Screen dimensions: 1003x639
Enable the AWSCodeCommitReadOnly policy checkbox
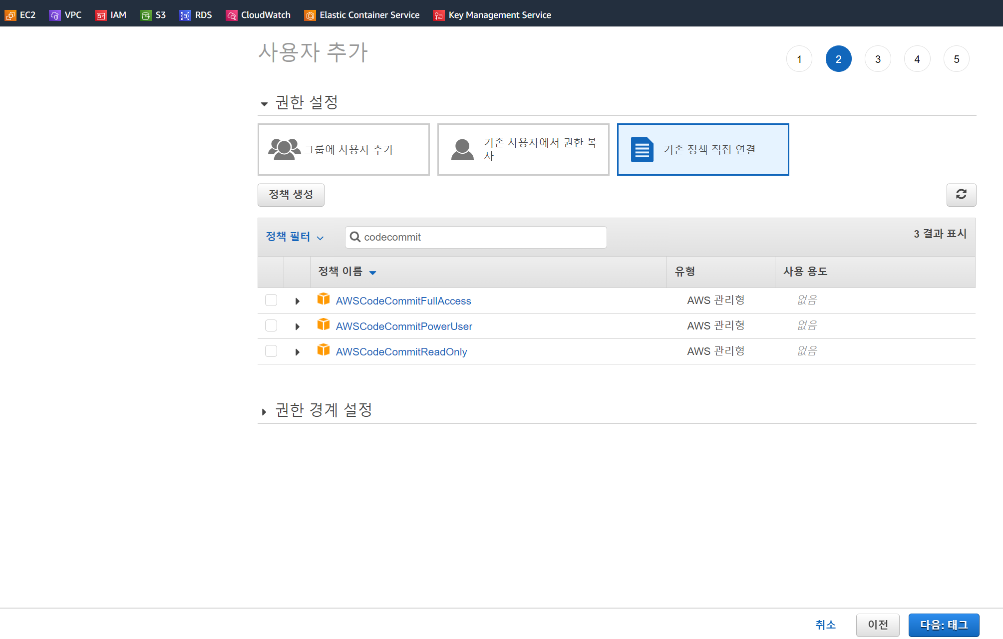[271, 351]
